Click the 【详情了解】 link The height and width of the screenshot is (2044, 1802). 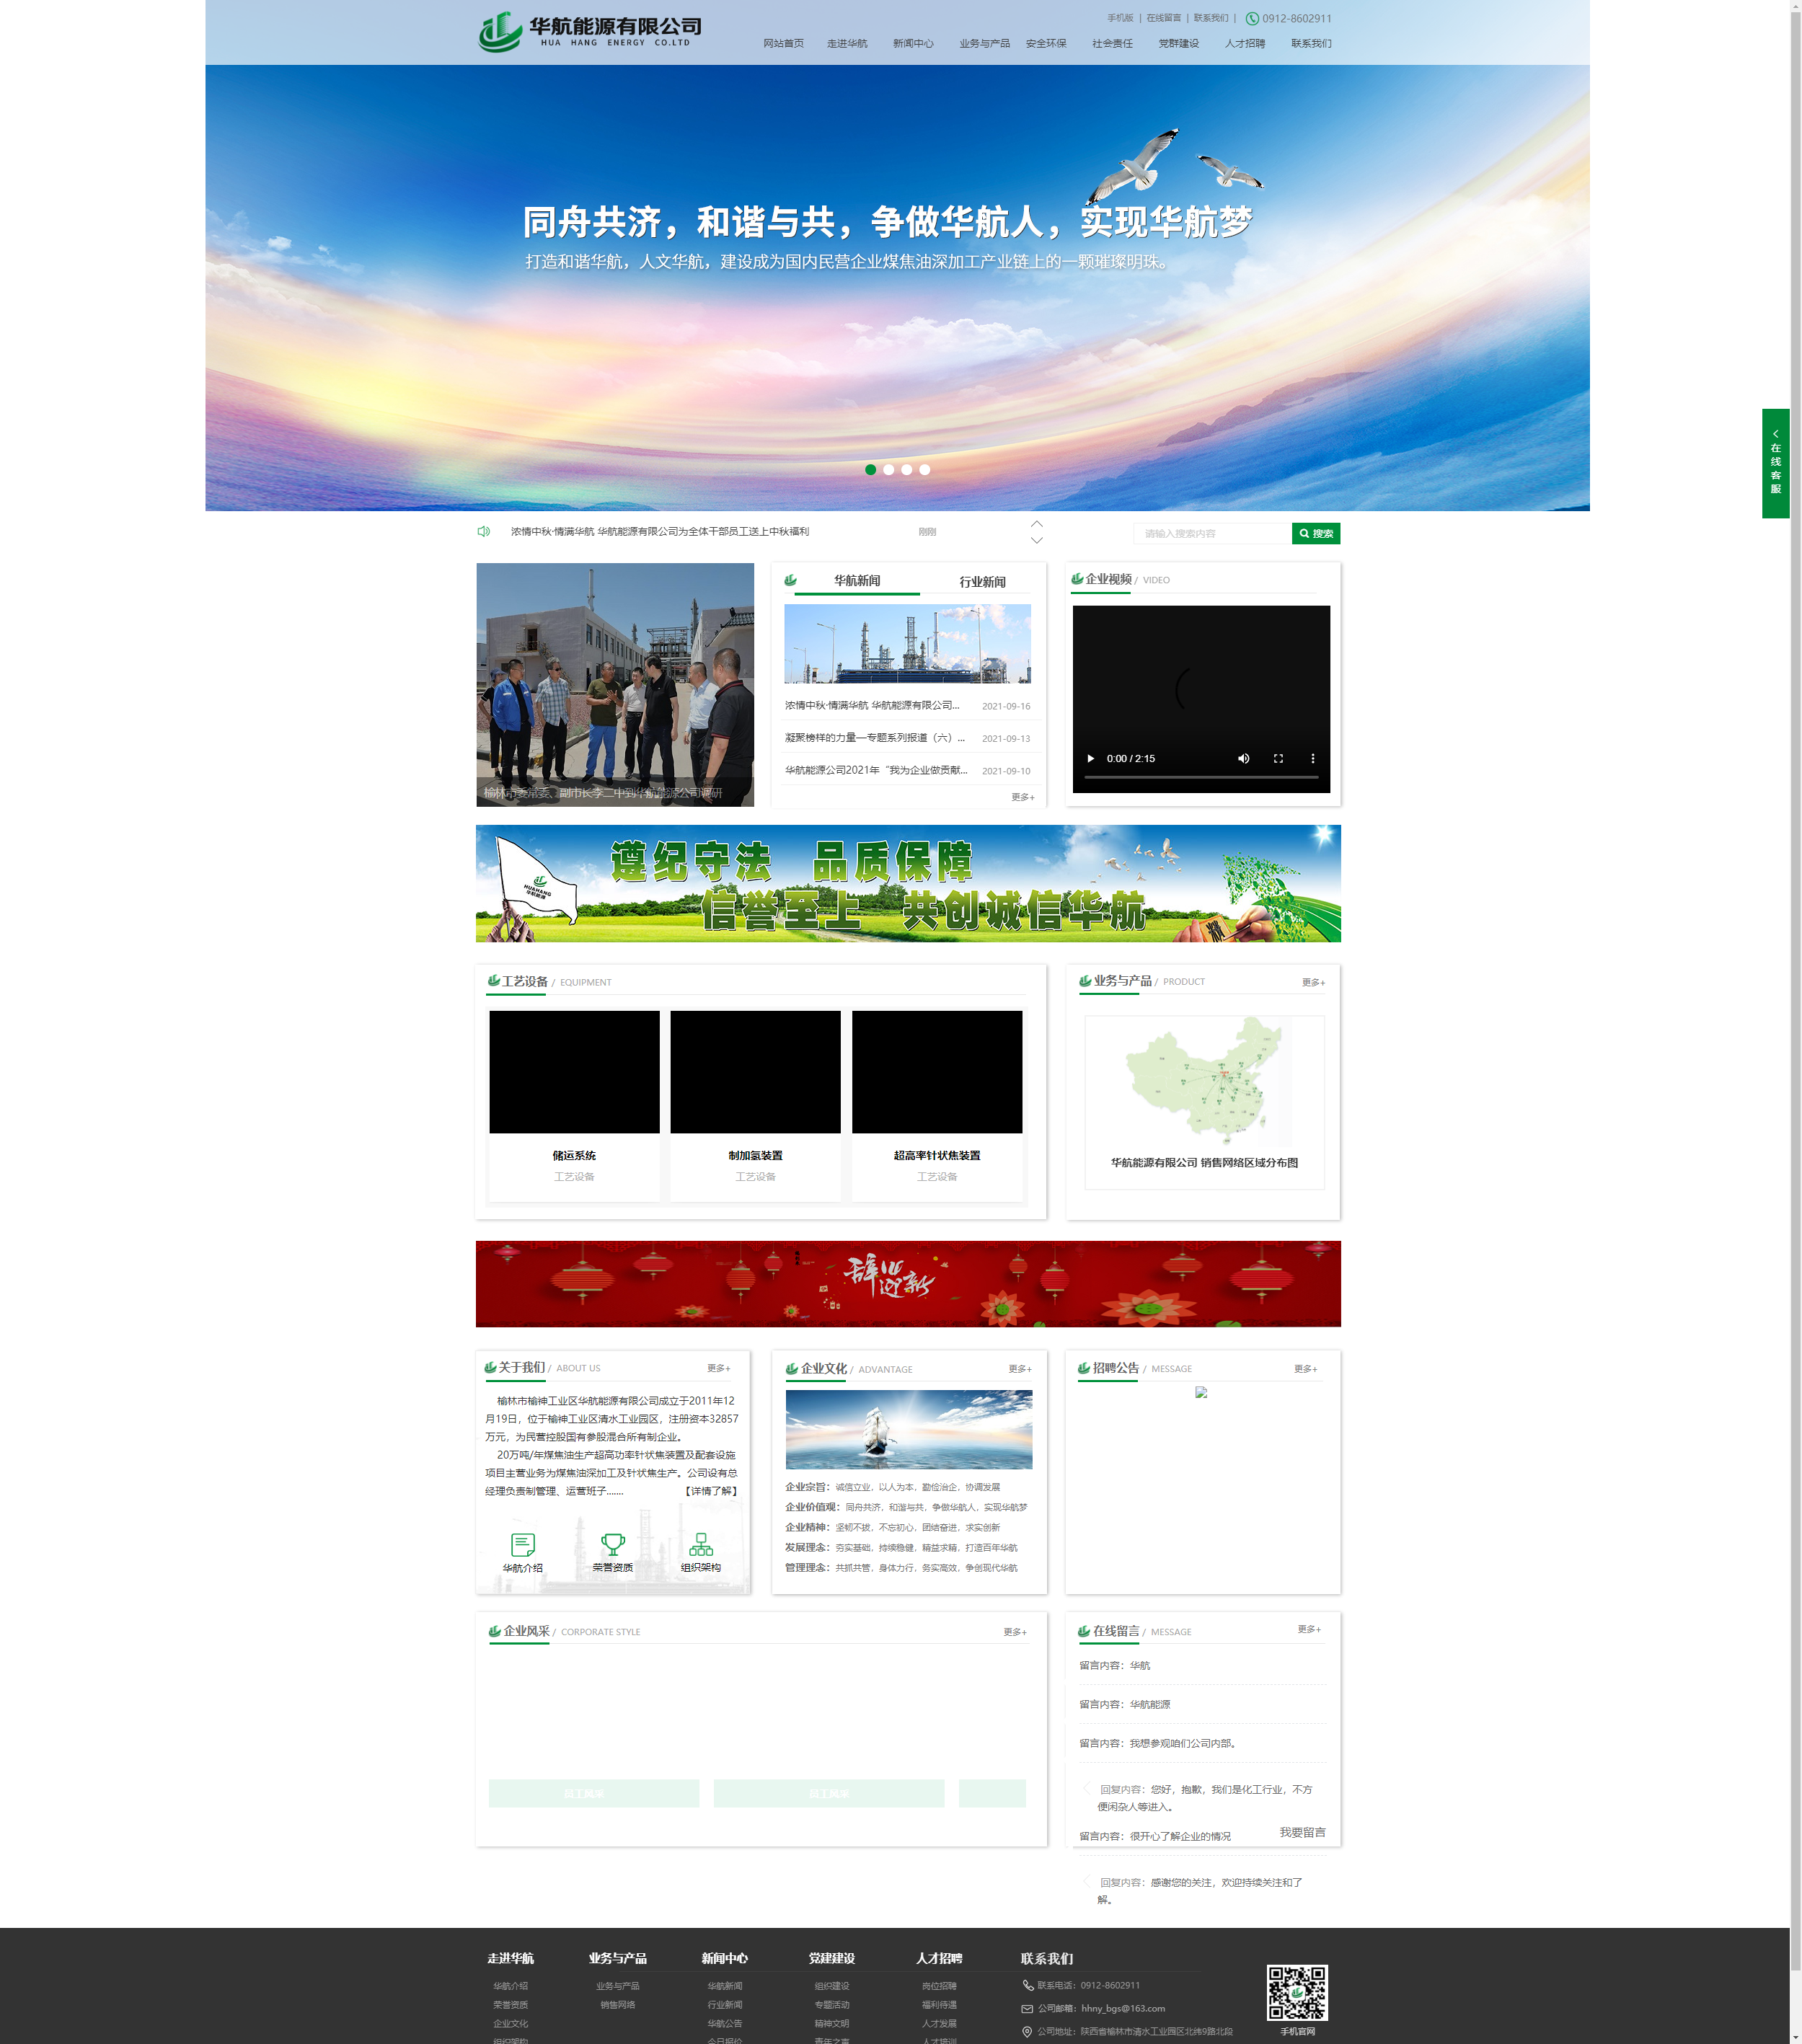click(712, 1490)
